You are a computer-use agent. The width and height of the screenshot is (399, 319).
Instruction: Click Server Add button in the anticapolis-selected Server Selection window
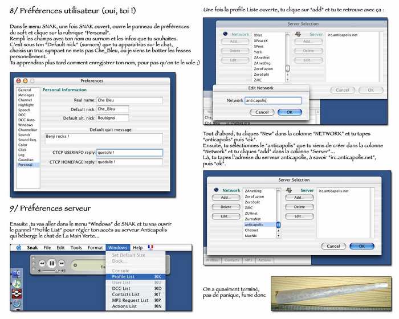[x=299, y=198]
